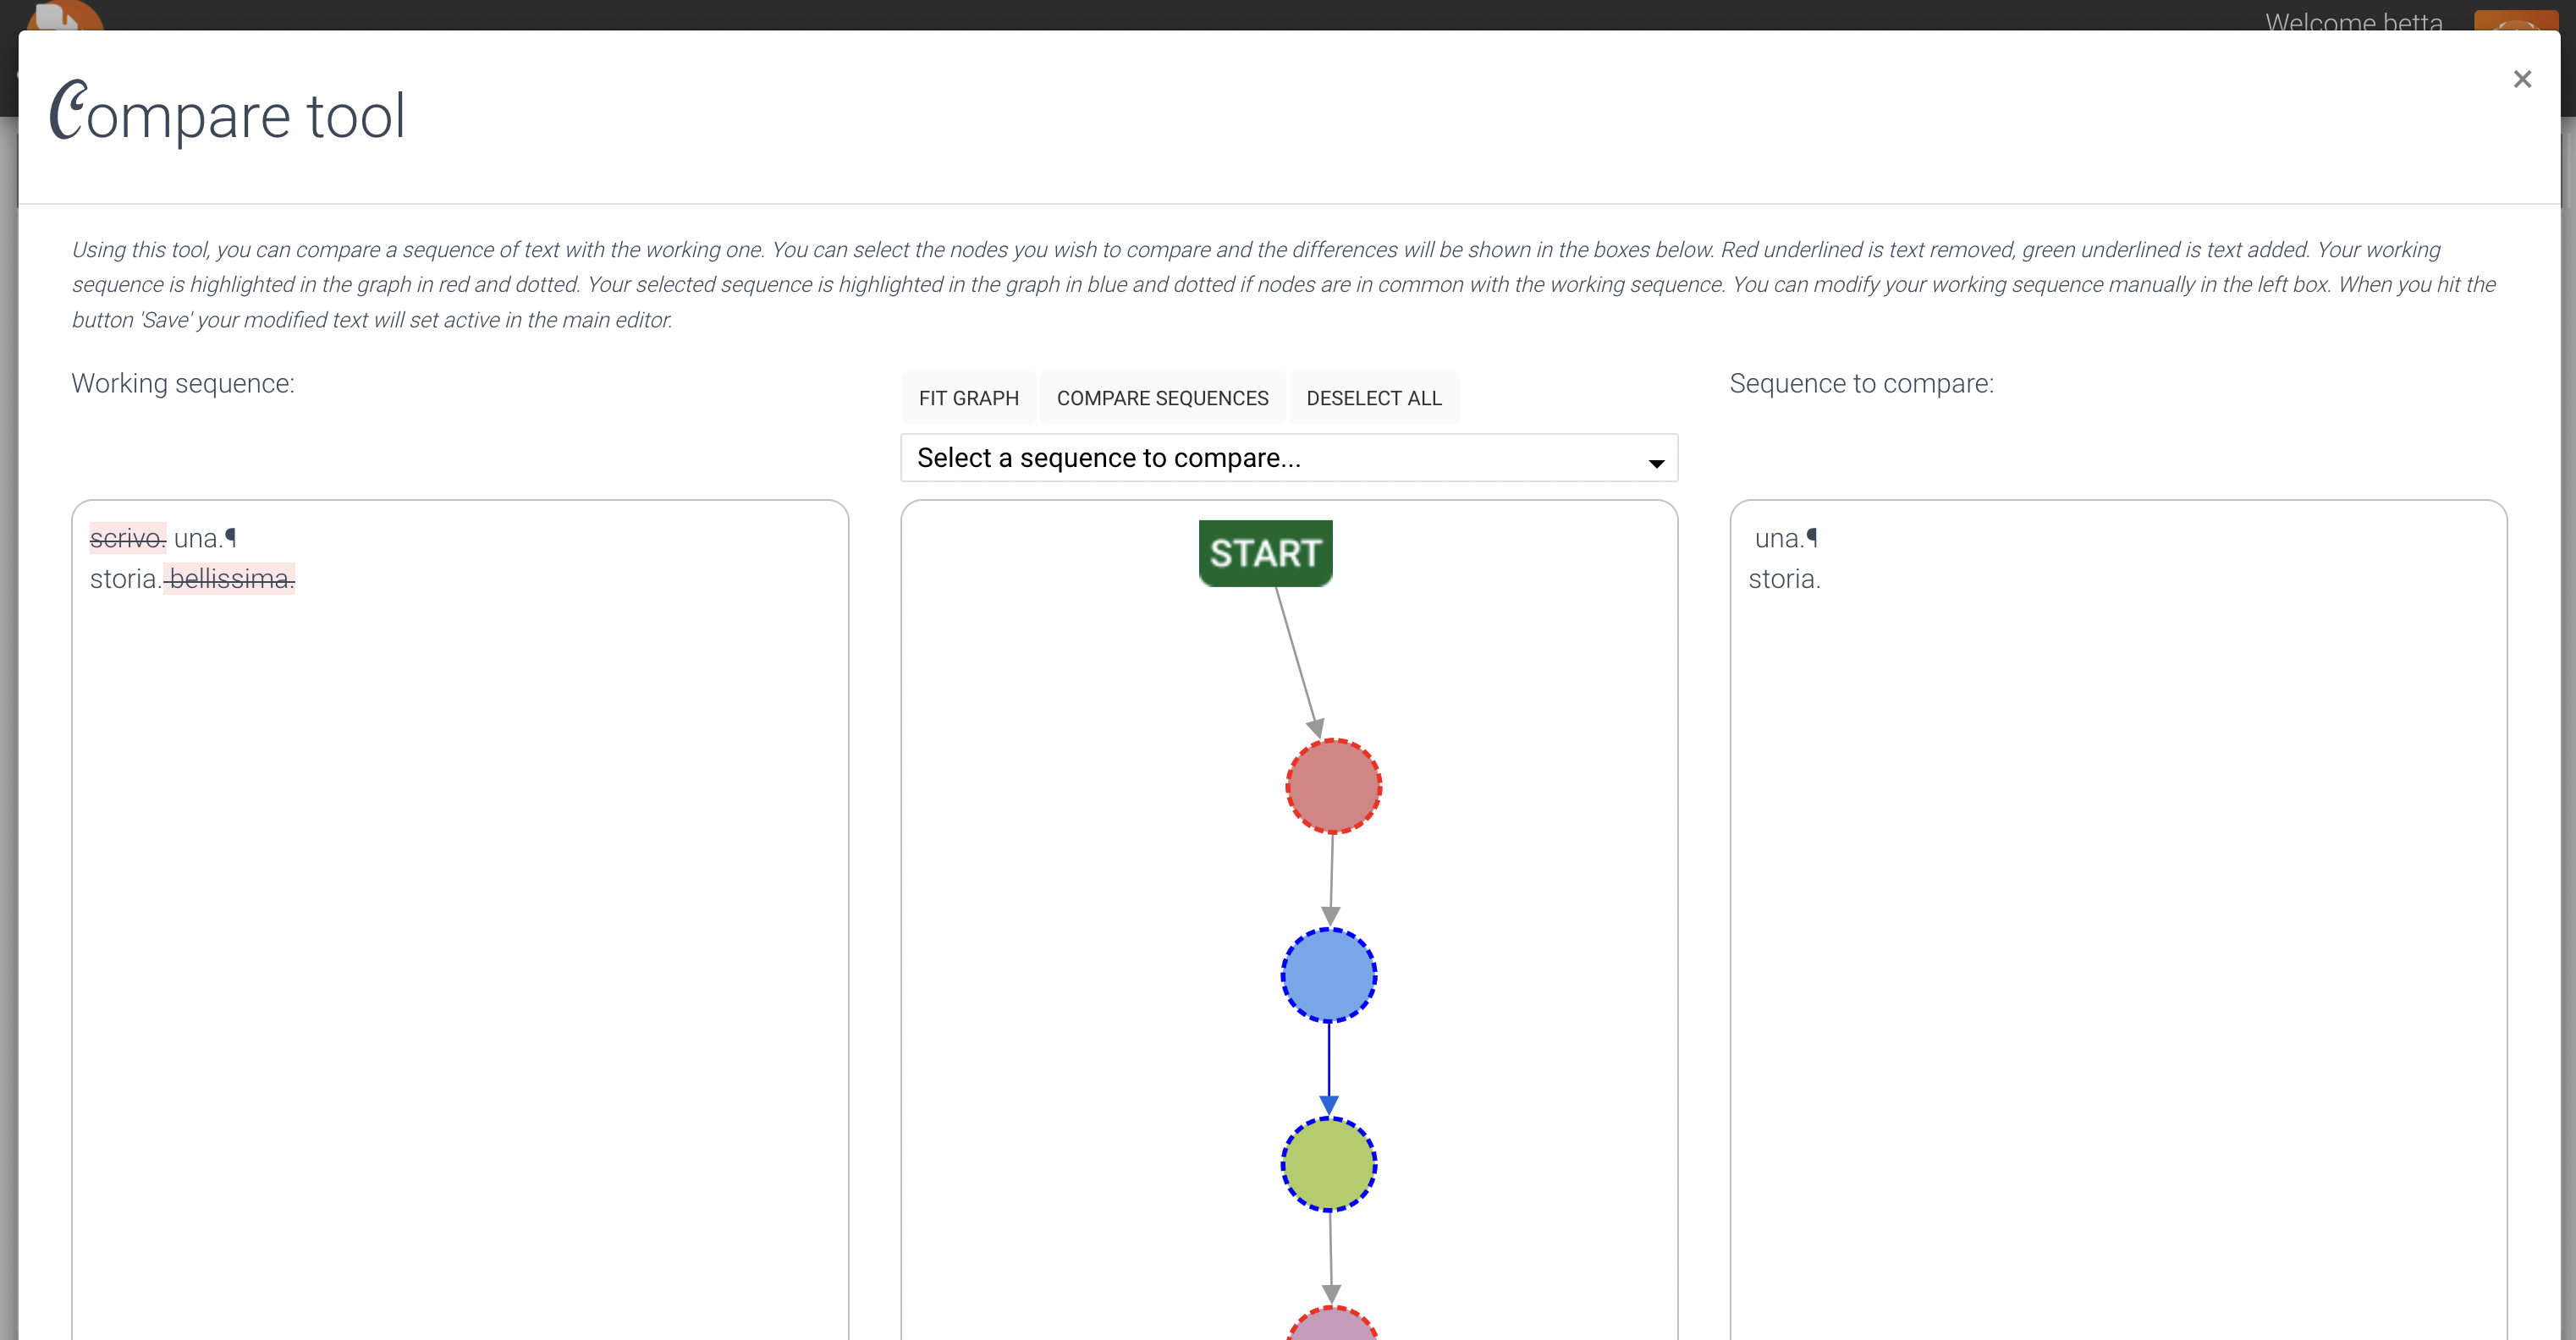2576x1340 pixels.
Task: Click the dropdown arrow of sequence selector
Action: pos(1656,463)
